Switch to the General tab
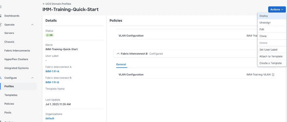287x122 pixels. coord(121,64)
